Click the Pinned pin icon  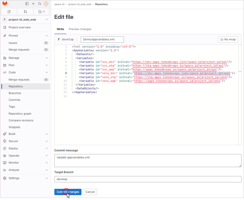click(x=5, y=35)
